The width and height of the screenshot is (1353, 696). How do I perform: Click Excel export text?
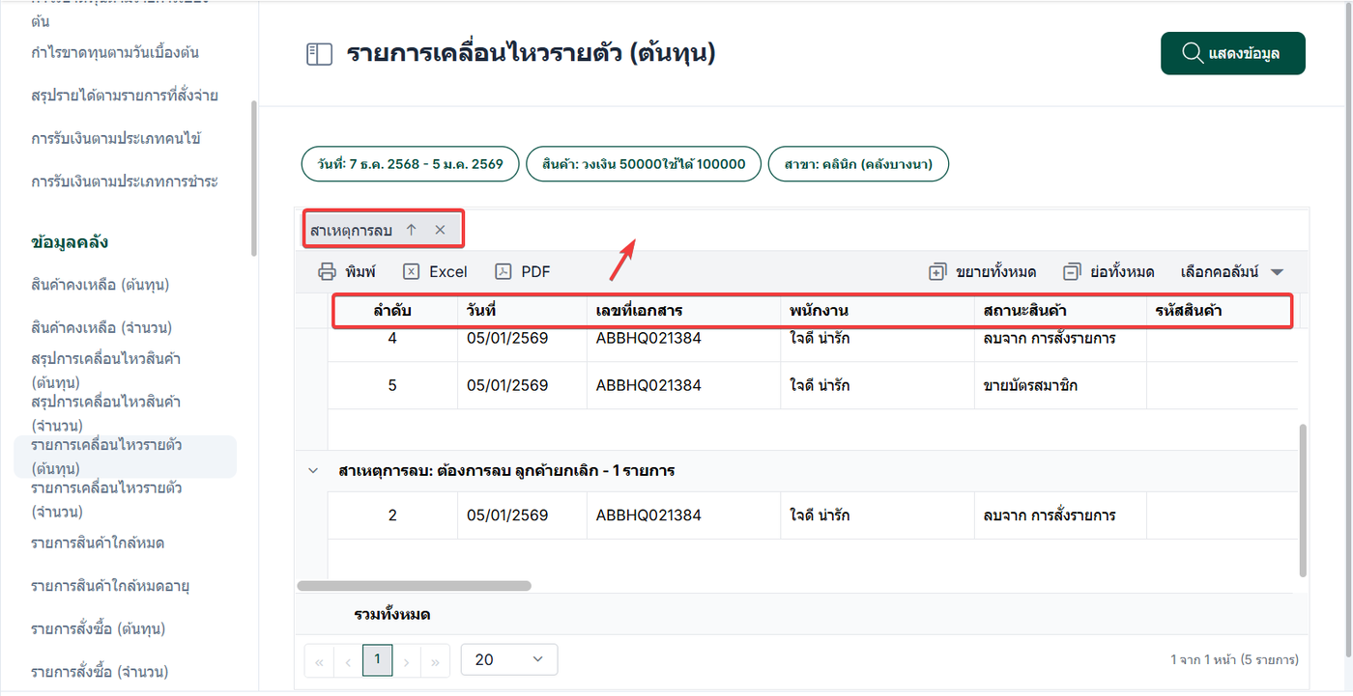[448, 272]
